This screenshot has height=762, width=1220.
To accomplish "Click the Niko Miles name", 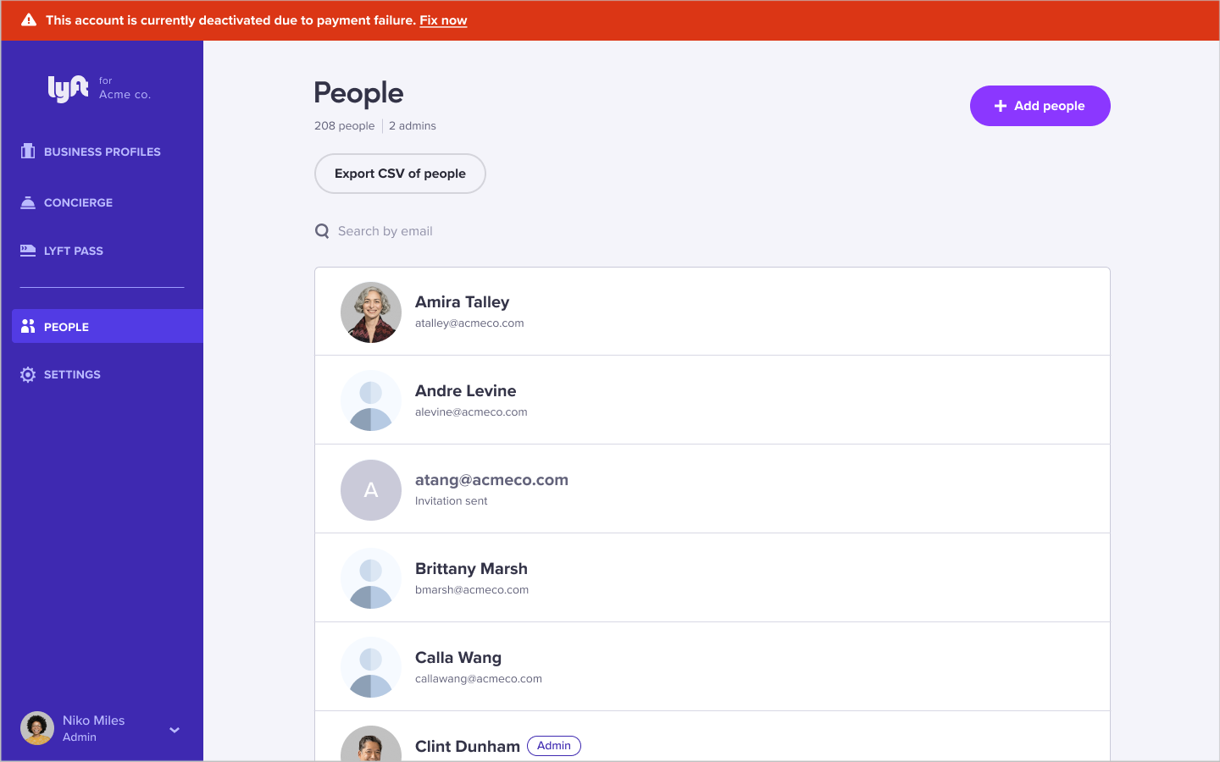I will pyautogui.click(x=93, y=721).
